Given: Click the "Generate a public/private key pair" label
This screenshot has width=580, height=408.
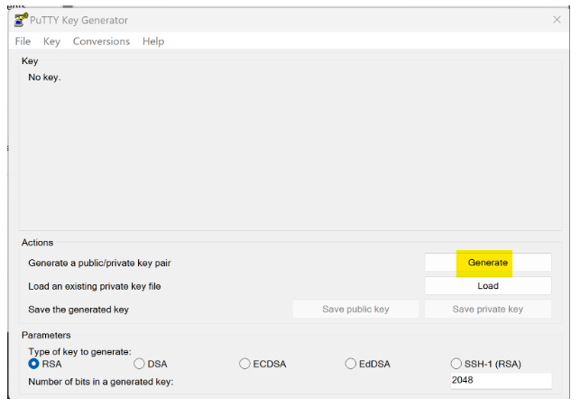Looking at the screenshot, I should tap(99, 264).
